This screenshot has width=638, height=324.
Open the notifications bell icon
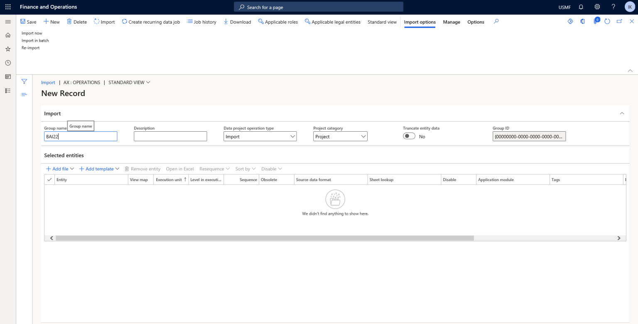[x=581, y=6]
